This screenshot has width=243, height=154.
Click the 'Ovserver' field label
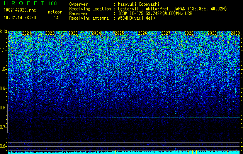78,4
